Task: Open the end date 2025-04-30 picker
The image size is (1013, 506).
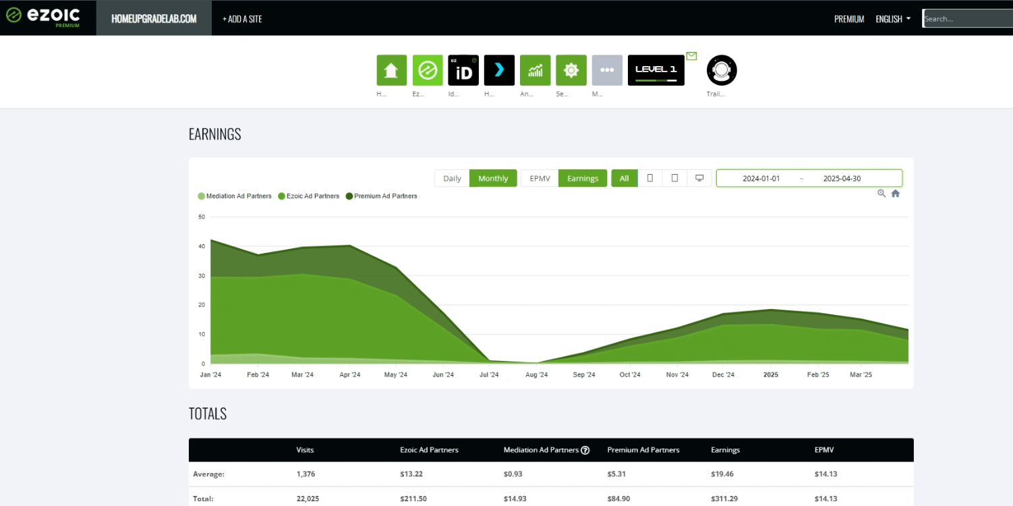Action: (842, 178)
